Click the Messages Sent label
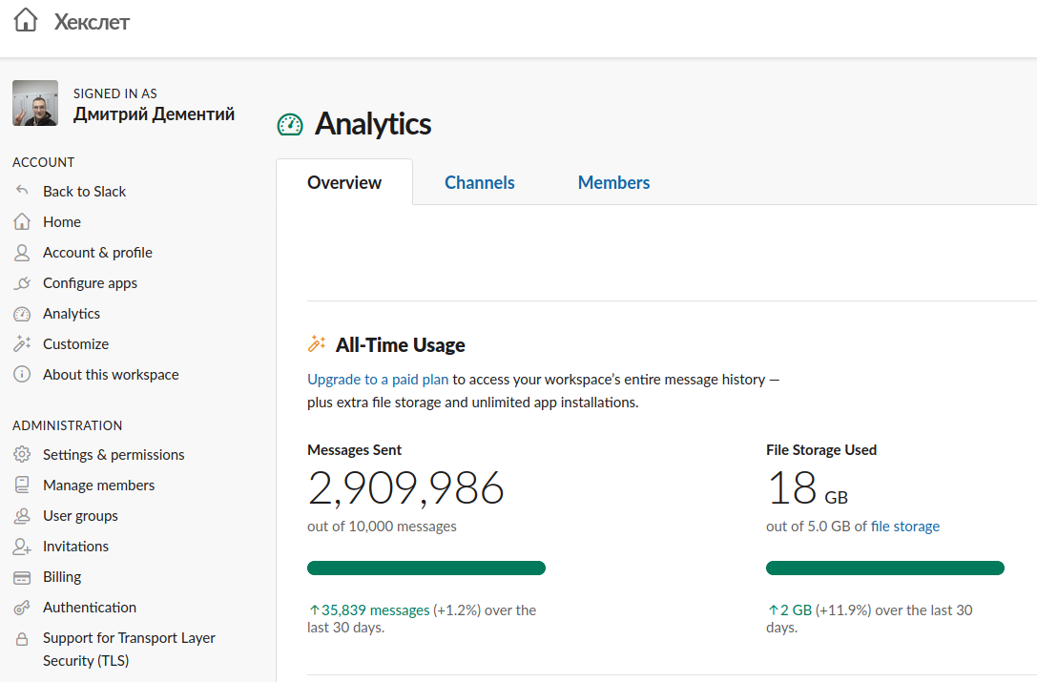The width and height of the screenshot is (1037, 682). pyautogui.click(x=355, y=450)
